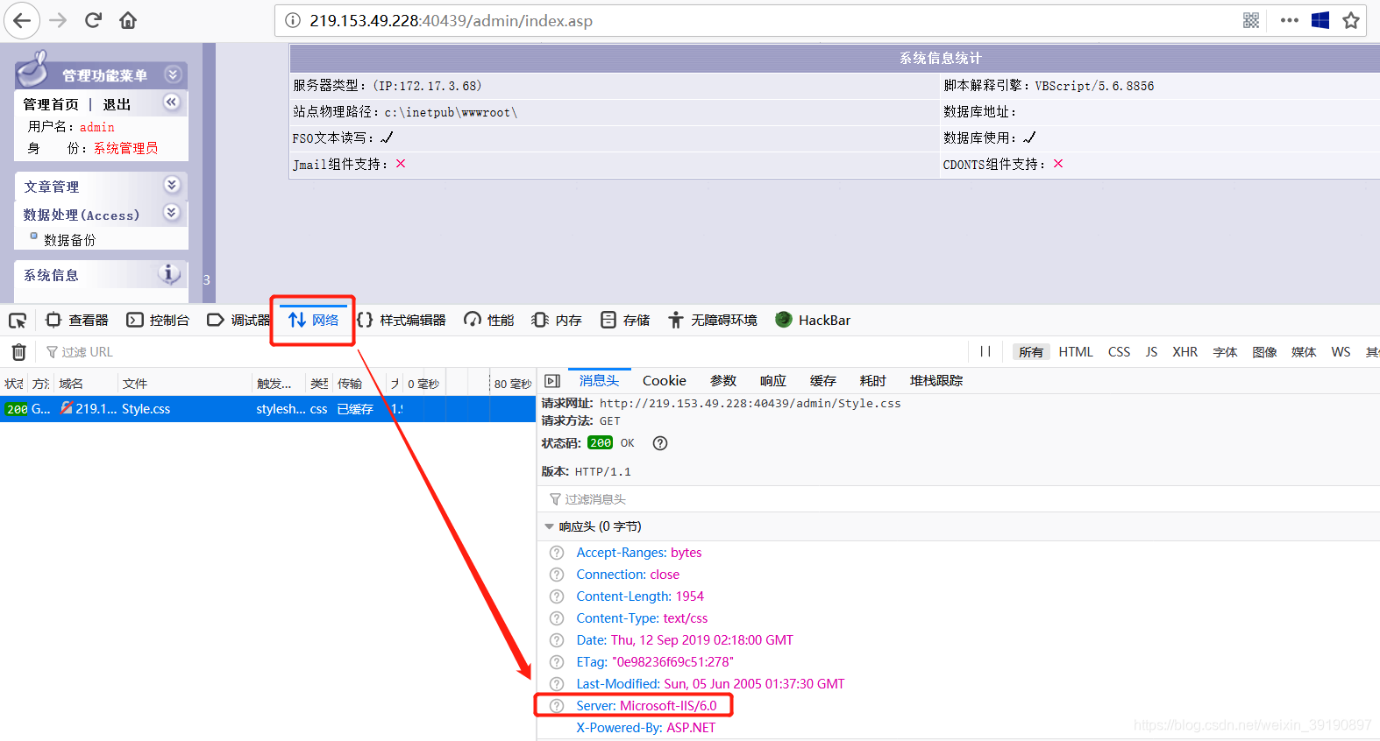Viewport: 1380px width, 741px height.
Task: Clear the network request list with trash icon
Action: coord(18,352)
